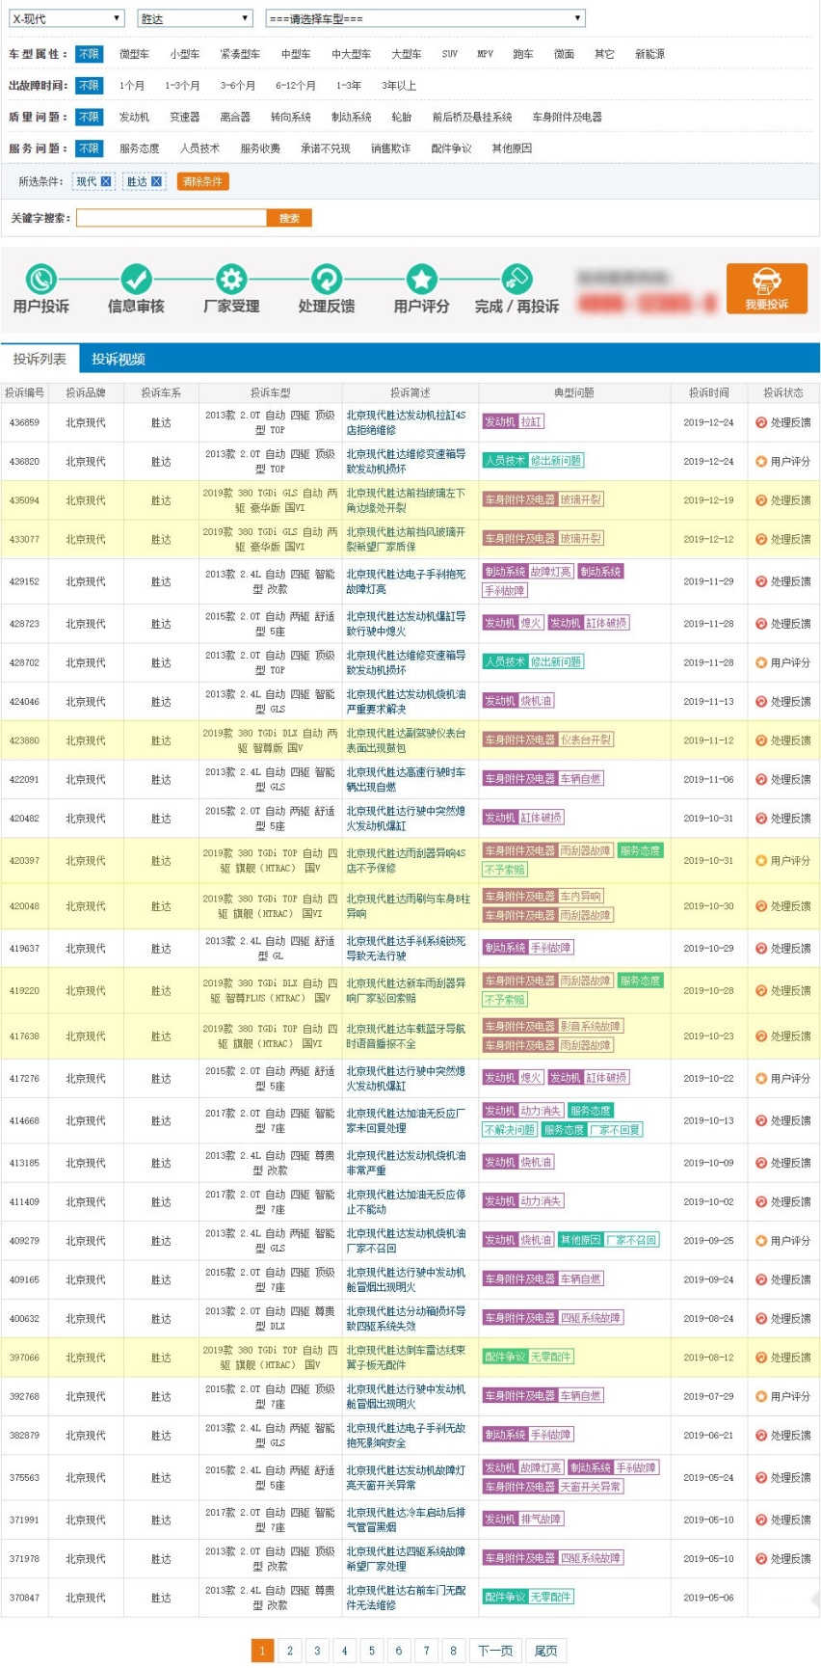
Task: Click the 信息审核 checkmark step icon
Action: coord(136,280)
